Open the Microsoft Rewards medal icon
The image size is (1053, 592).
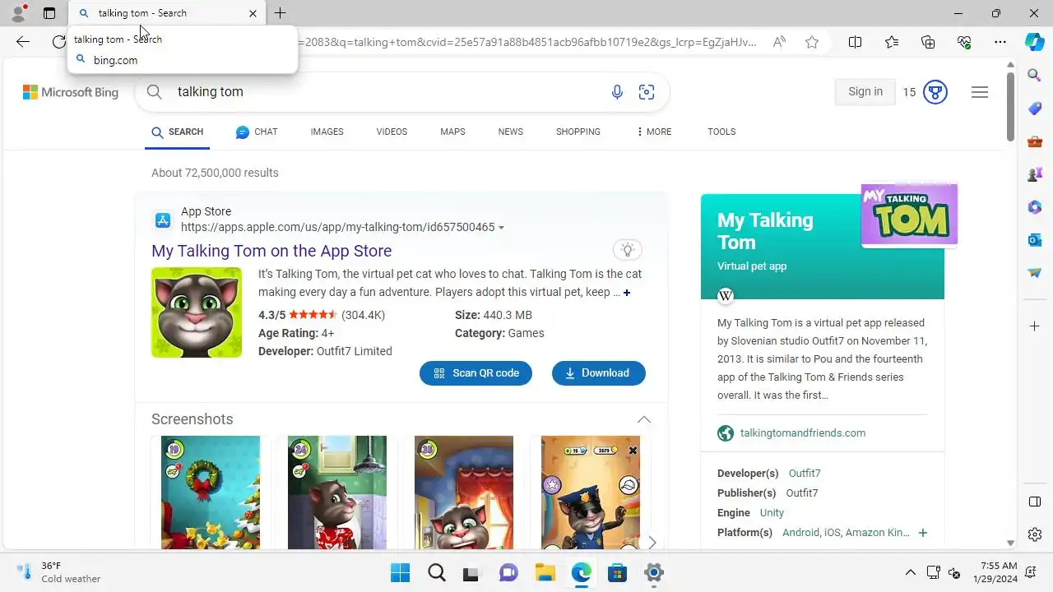[935, 92]
